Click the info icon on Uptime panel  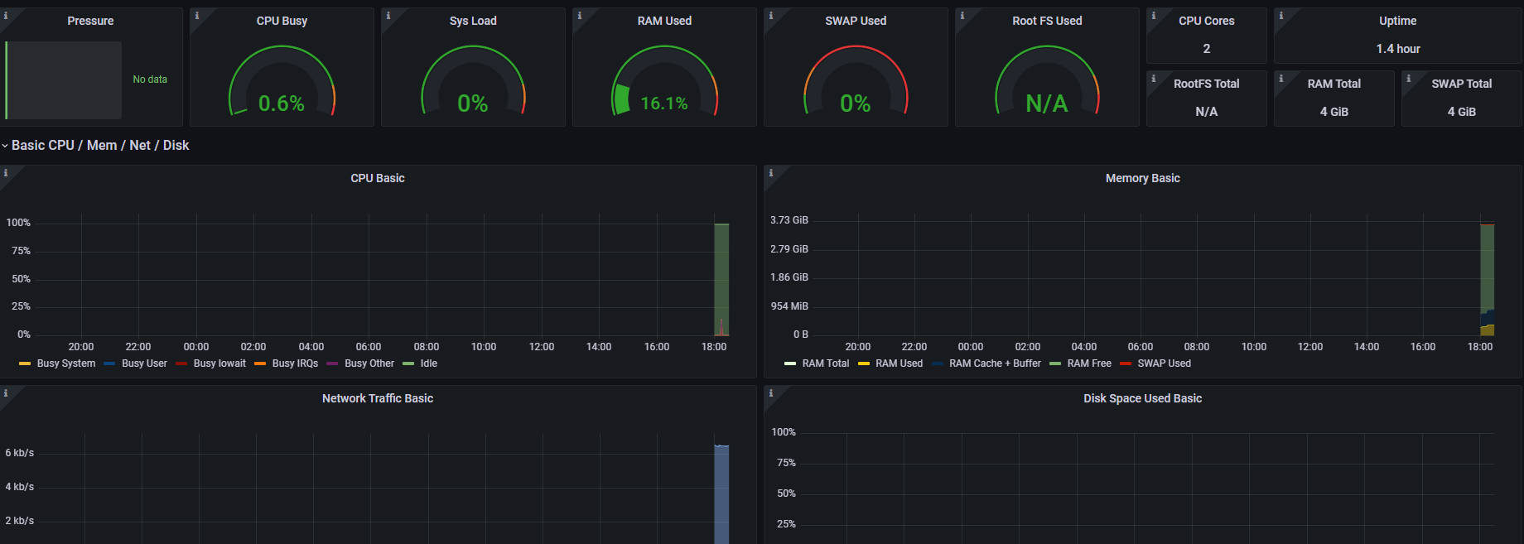1280,15
